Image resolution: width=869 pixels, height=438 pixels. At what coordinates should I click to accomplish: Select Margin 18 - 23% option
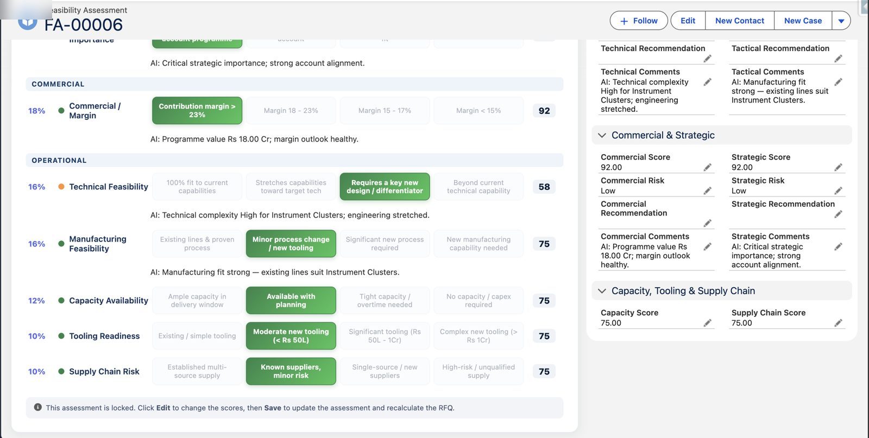(x=291, y=111)
